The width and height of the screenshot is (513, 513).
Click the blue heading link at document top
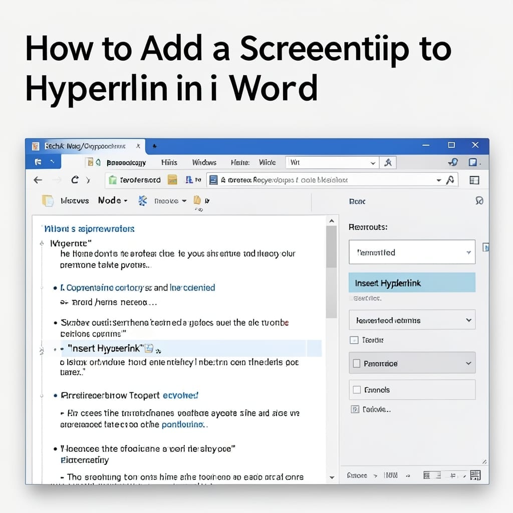click(x=89, y=228)
